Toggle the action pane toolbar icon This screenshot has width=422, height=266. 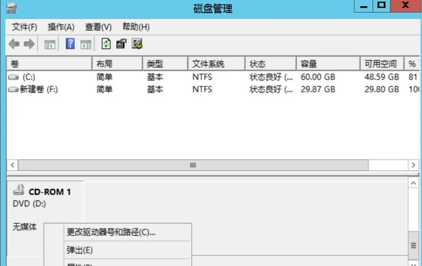86,44
